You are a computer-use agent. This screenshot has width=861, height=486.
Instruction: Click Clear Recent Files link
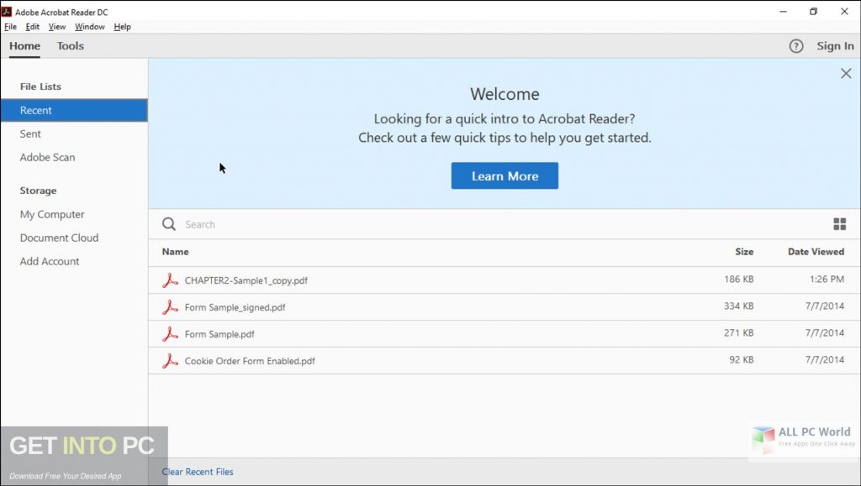pyautogui.click(x=198, y=472)
